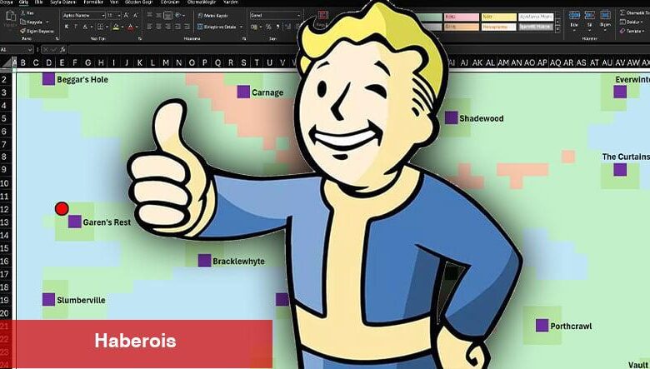This screenshot has height=369, width=650.
Task: Apply comma style number format
Action: (x=278, y=27)
